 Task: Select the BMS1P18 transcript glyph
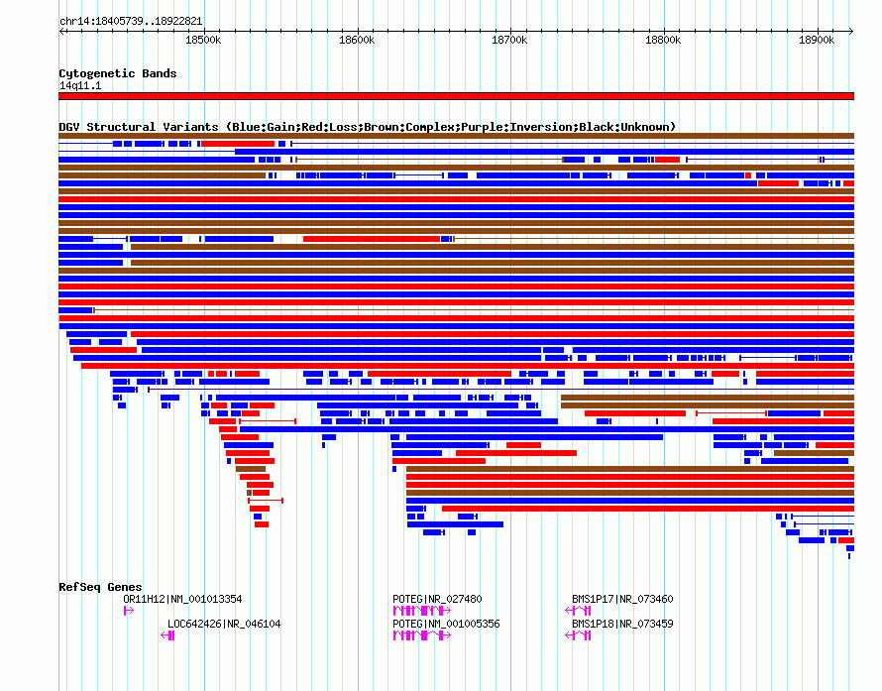(578, 635)
